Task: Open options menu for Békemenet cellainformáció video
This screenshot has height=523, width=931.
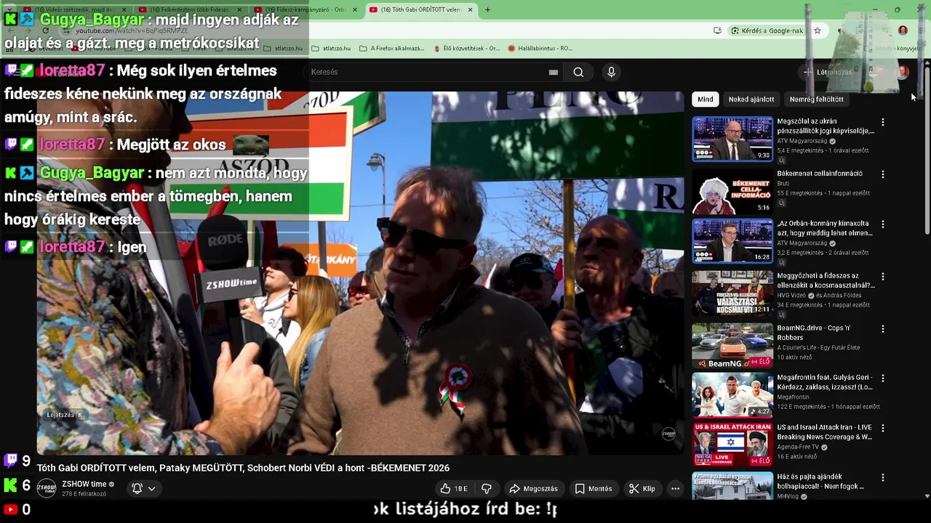Action: tap(882, 174)
